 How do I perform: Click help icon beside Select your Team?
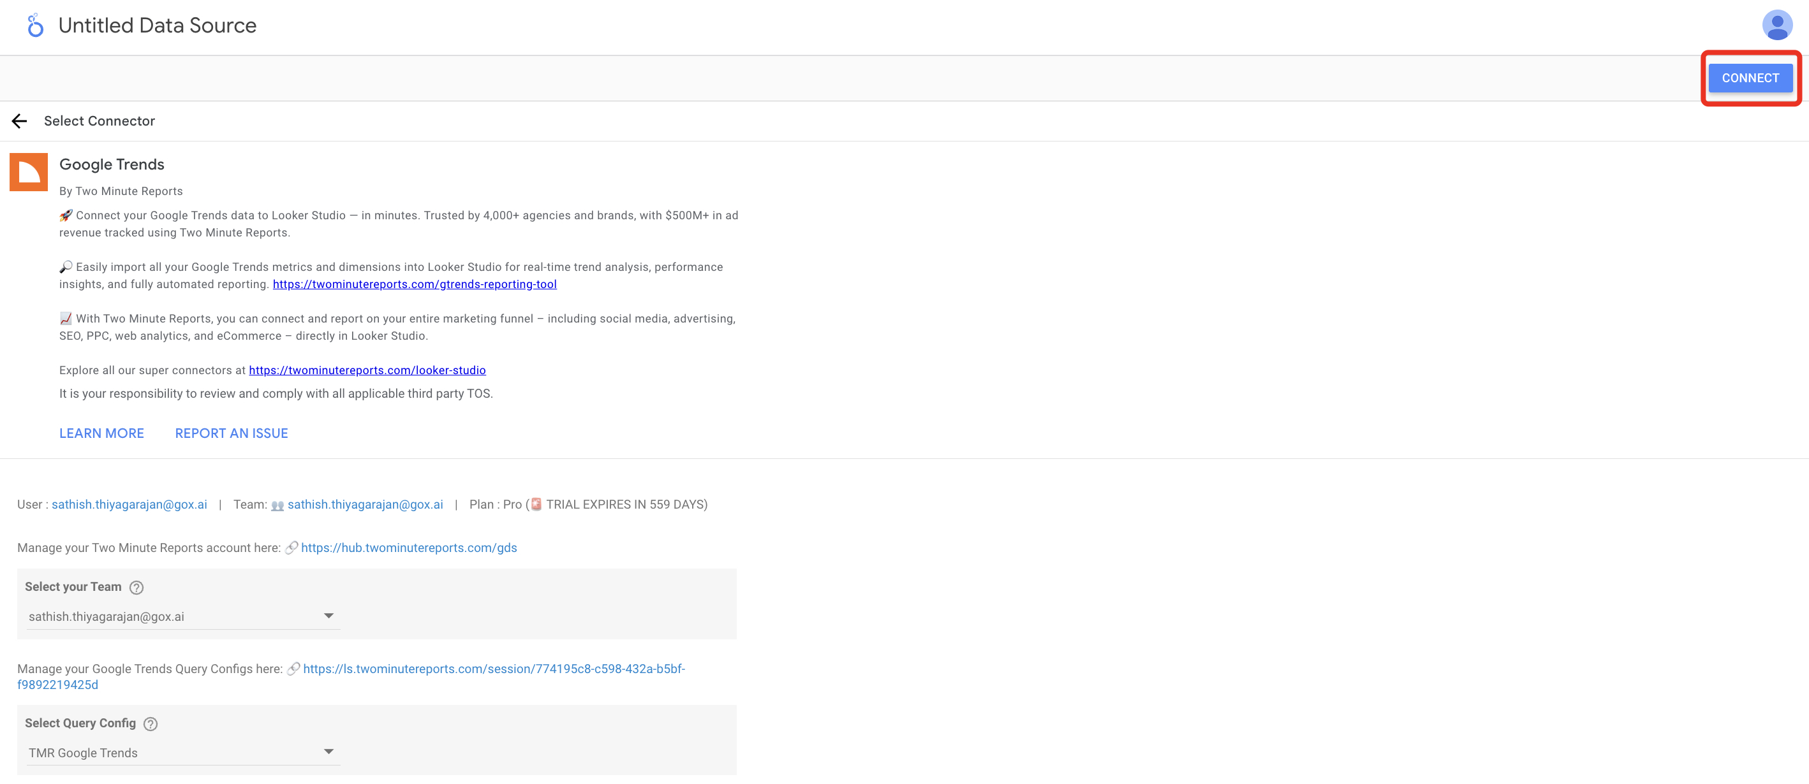[x=137, y=588]
